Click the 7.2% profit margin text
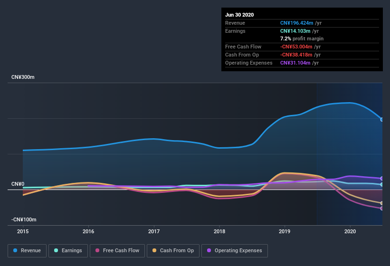390x266 pixels. (x=302, y=38)
